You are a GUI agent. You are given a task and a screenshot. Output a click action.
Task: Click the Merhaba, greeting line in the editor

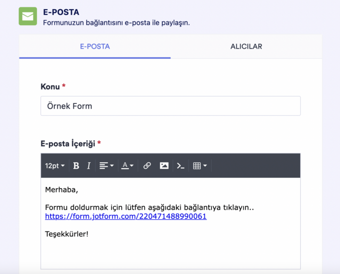(x=61, y=189)
